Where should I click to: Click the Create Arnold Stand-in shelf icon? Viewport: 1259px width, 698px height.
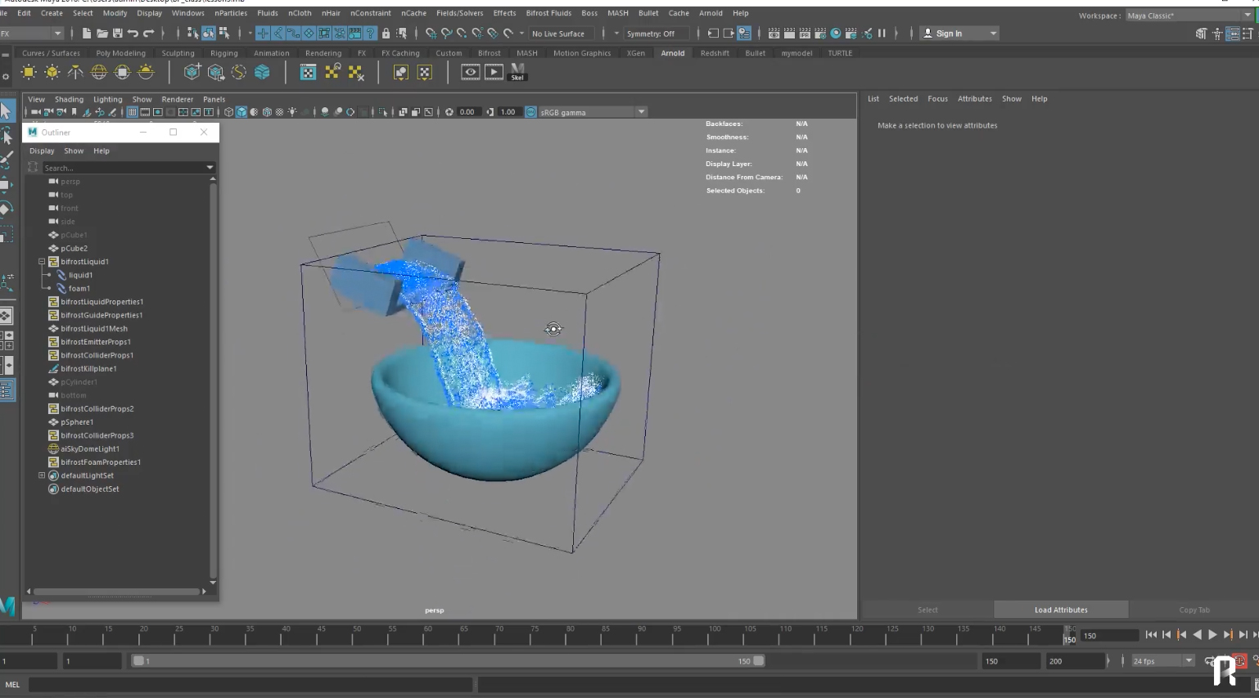pos(192,73)
